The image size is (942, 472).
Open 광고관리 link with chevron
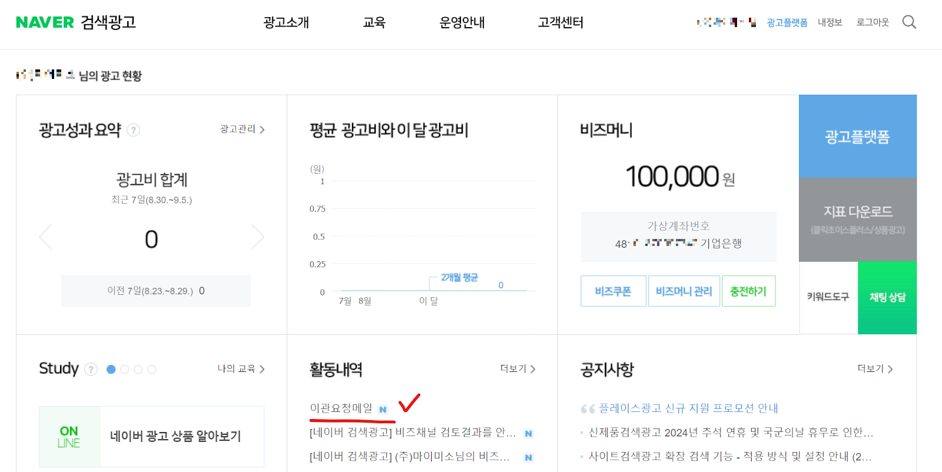click(243, 129)
